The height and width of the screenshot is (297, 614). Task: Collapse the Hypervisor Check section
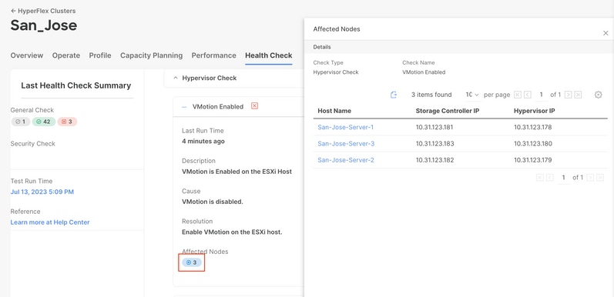[176, 78]
